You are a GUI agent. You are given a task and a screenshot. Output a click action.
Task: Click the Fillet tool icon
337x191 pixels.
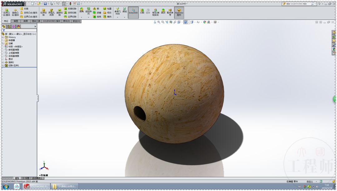coord(81,11)
